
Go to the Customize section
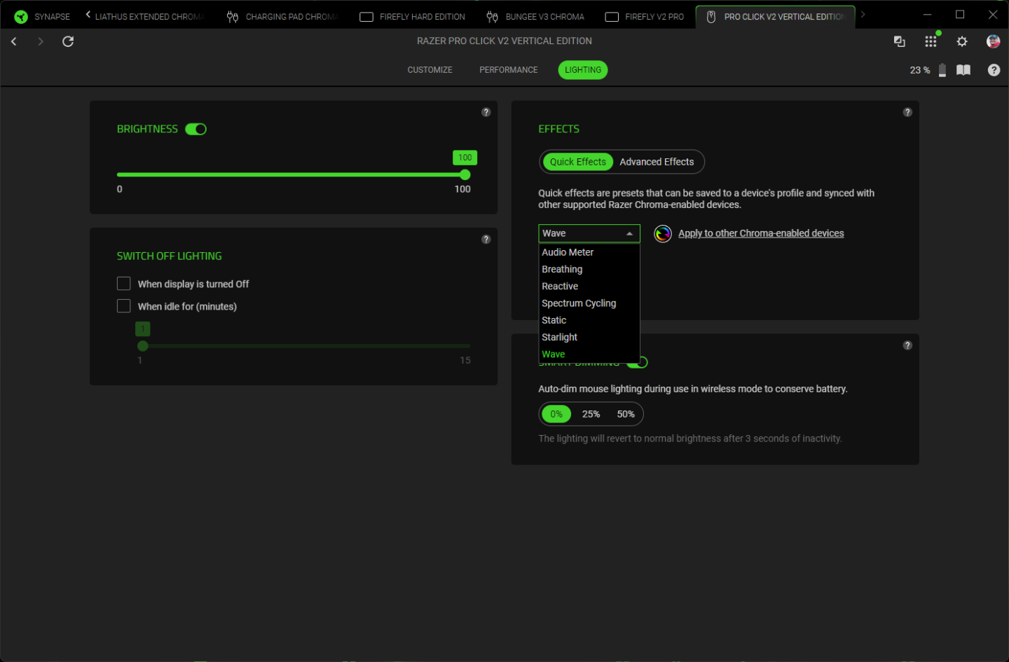click(430, 70)
